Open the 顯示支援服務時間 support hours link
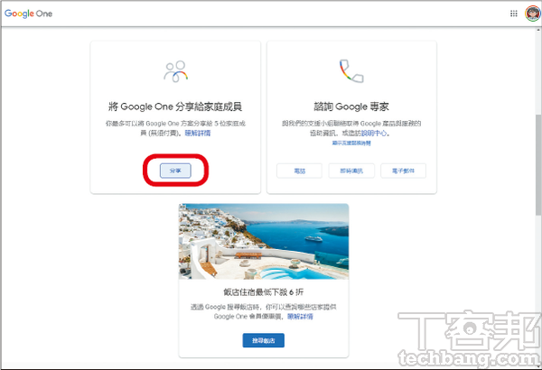Screen dimensions: 542x370 tap(351, 143)
